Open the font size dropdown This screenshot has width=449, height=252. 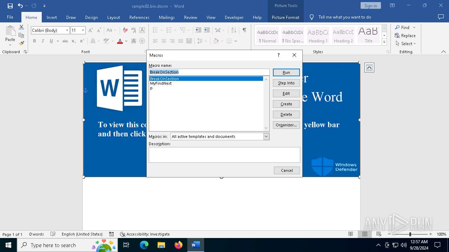tap(83, 30)
